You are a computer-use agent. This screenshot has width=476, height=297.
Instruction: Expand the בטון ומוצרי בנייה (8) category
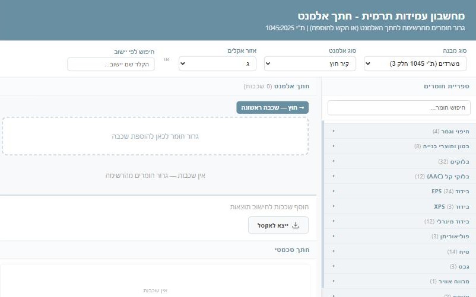[399, 146]
